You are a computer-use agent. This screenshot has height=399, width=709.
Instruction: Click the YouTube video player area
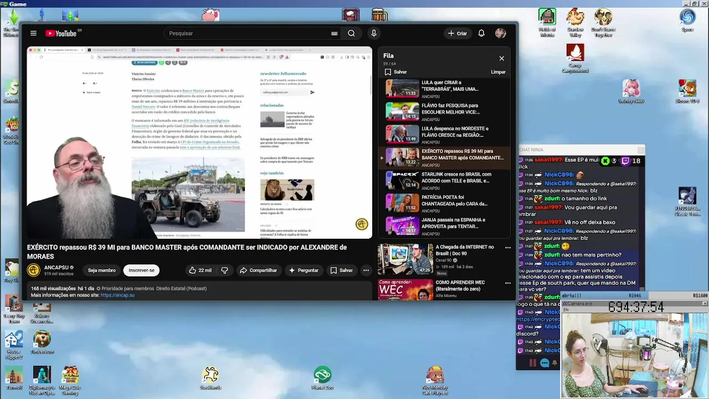(x=199, y=143)
